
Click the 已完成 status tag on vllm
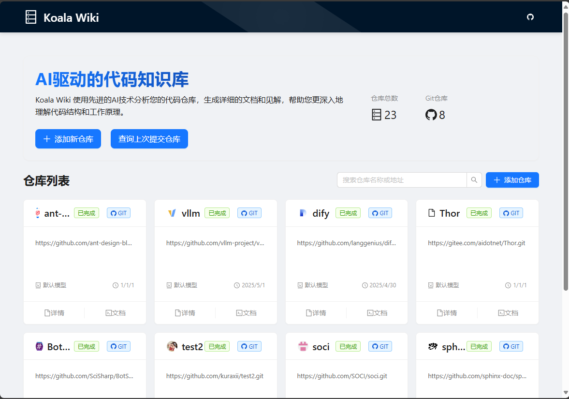point(218,213)
